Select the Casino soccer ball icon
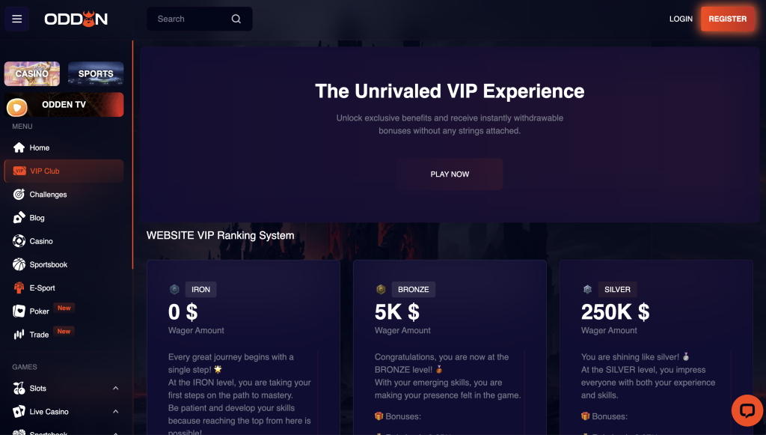Viewport: 766px width, 435px height. coord(19,241)
